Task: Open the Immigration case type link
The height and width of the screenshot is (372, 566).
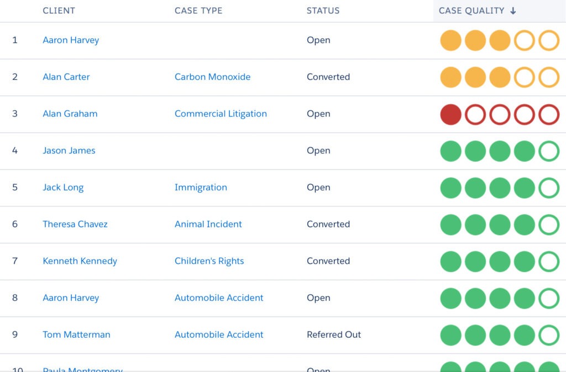Action: point(201,187)
